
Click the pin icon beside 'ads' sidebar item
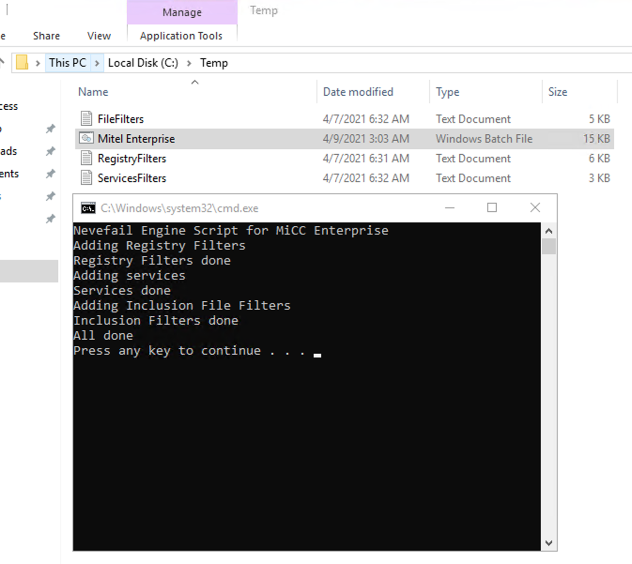50,151
